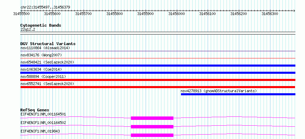Viewport: 305px width, 139px height.
Task: Click the blue bar under nsv4278913
Action: pos(238,94)
